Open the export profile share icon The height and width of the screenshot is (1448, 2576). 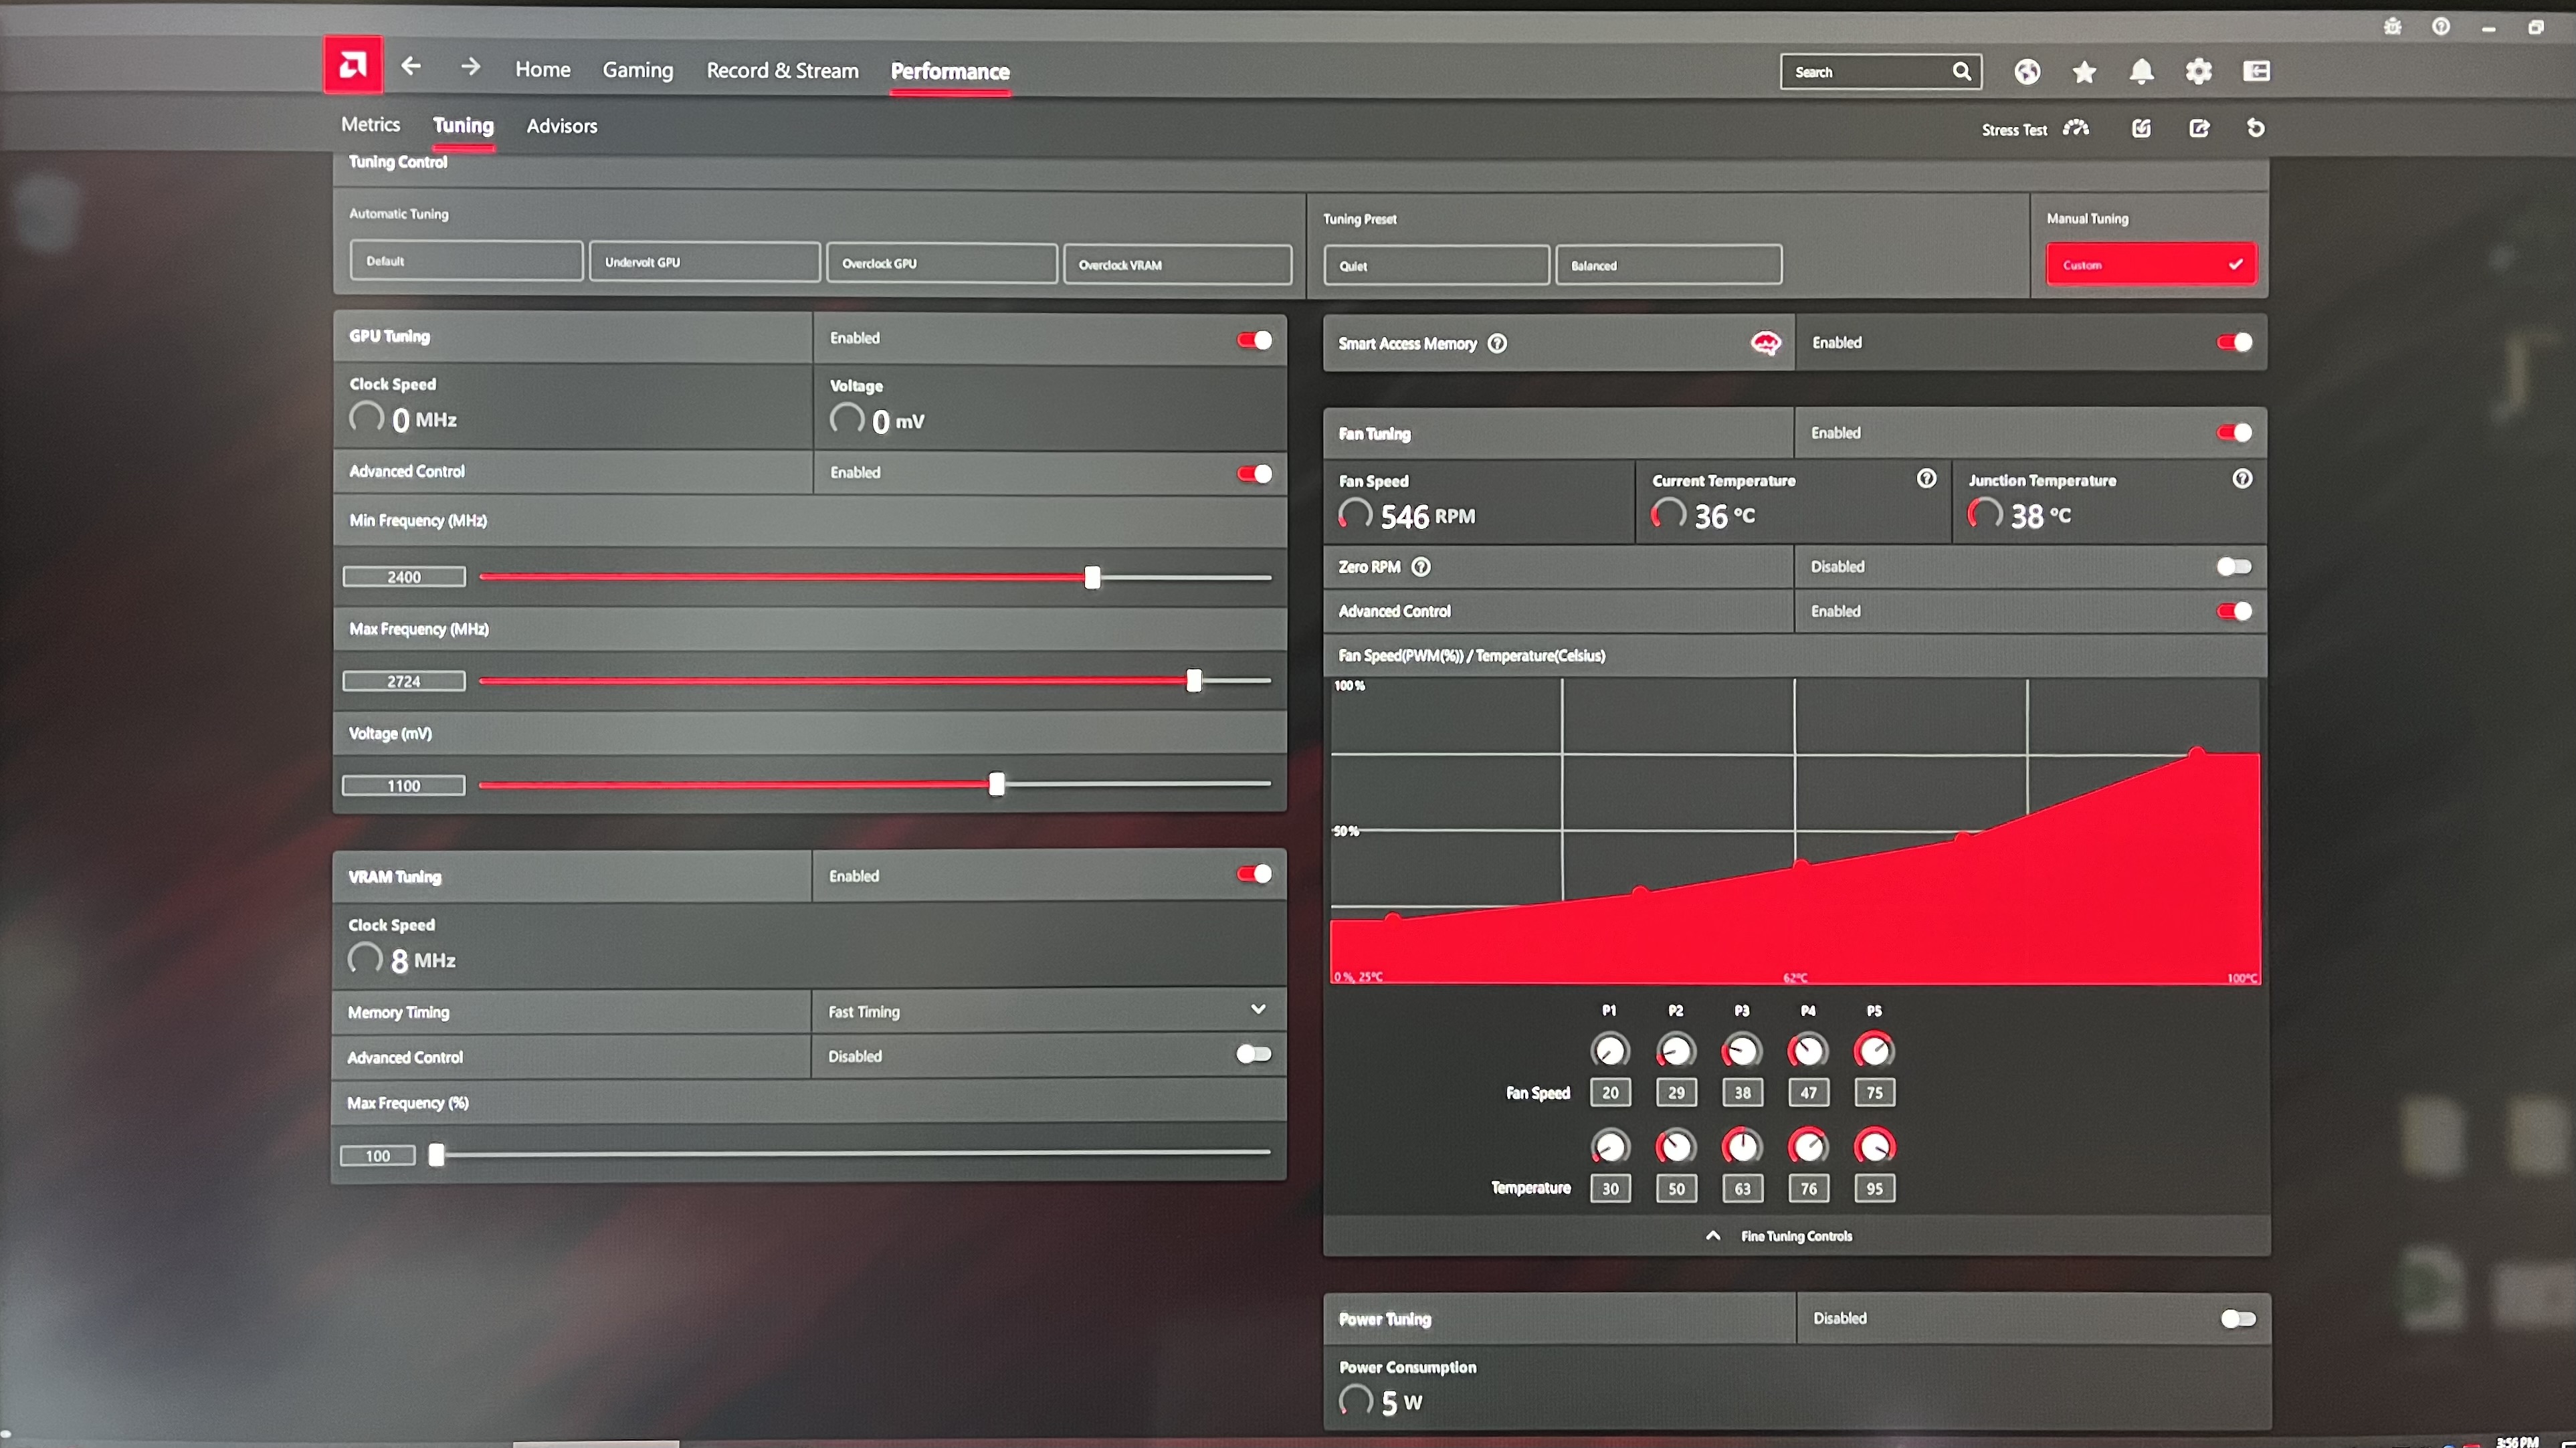(x=2199, y=128)
